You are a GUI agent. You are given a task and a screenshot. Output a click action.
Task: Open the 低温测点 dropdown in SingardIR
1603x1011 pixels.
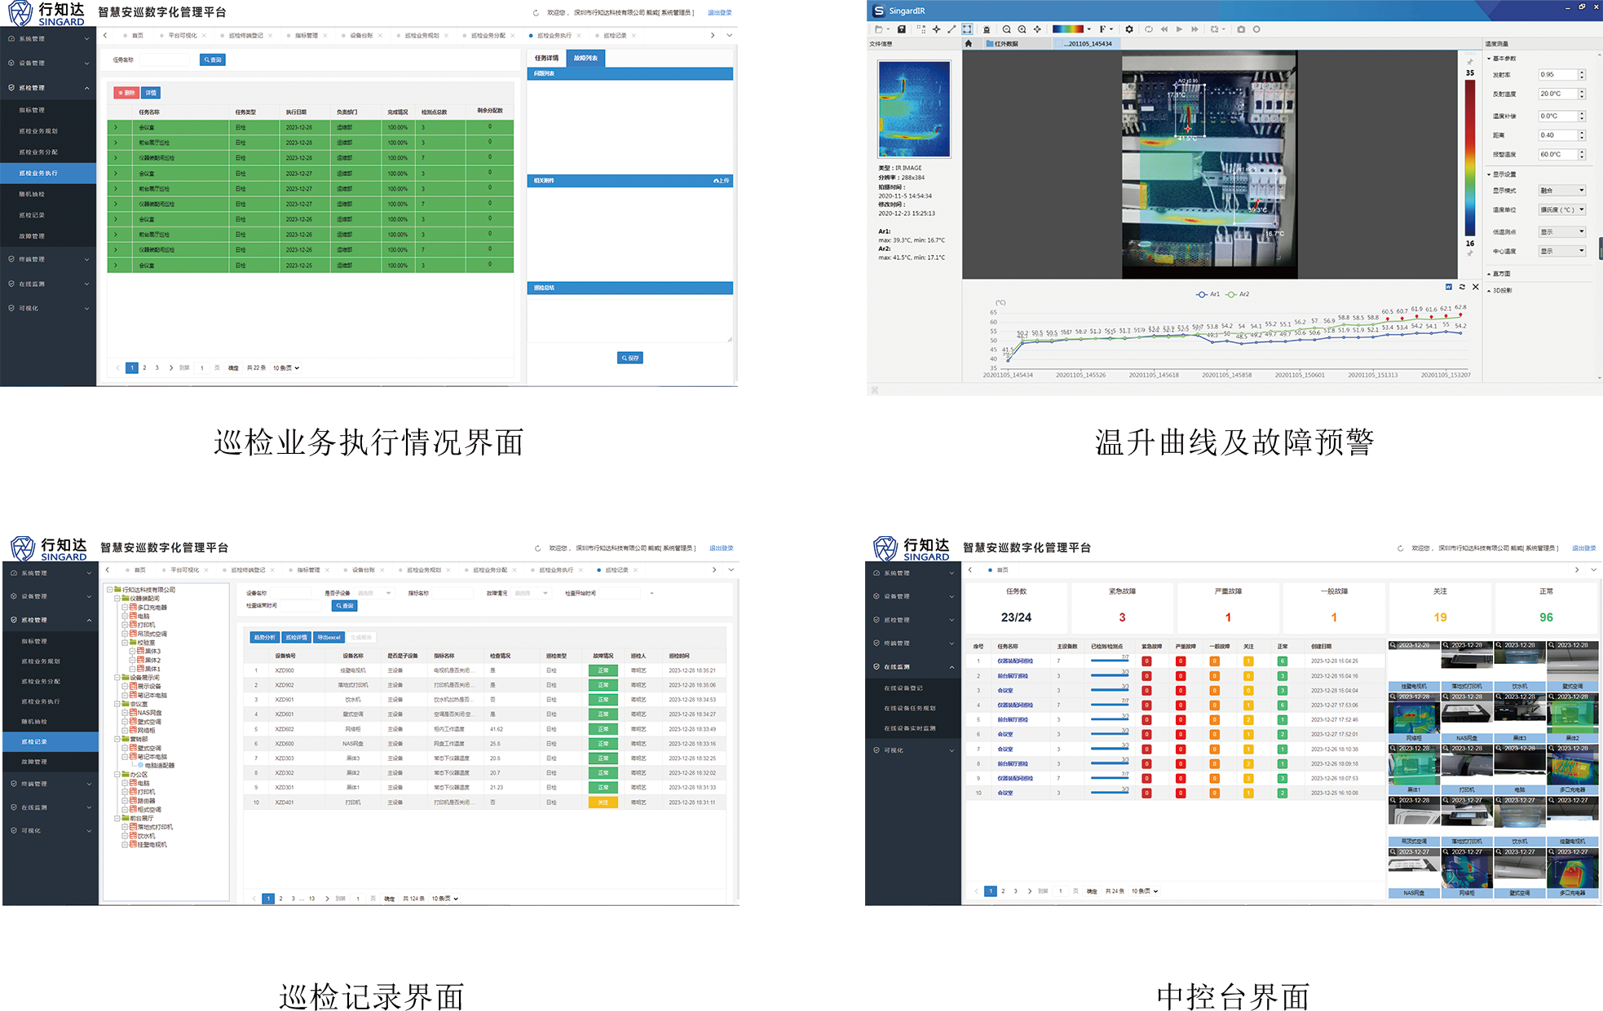(x=1561, y=232)
